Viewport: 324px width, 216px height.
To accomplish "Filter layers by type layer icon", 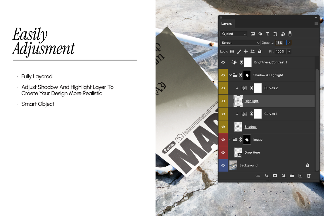I will click(268, 34).
